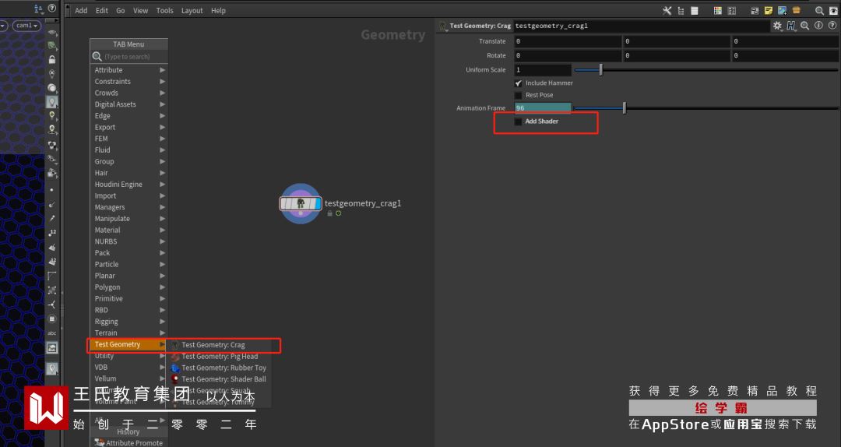Screen dimensions: 841x447
Task: Toggle the viewport lock icon in the display toolbar
Action: pyautogui.click(x=52, y=59)
